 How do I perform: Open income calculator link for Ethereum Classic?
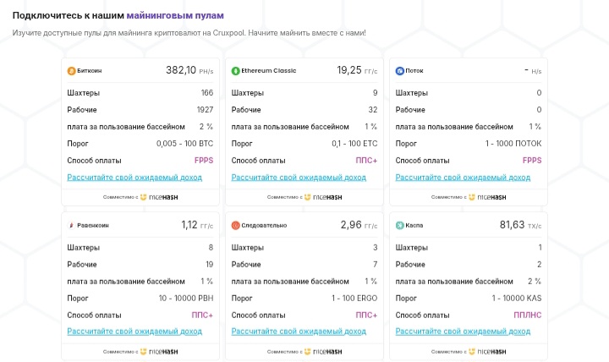(299, 178)
